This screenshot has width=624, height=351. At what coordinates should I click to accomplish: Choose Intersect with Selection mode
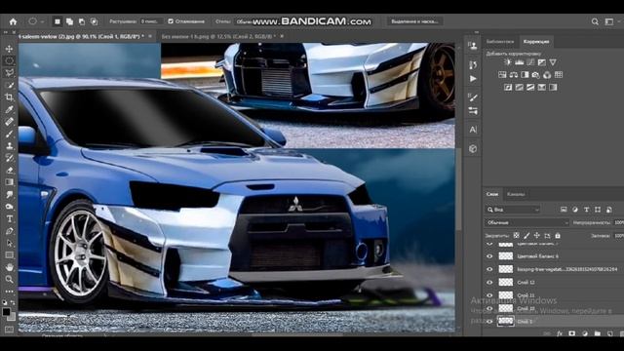[x=95, y=21]
